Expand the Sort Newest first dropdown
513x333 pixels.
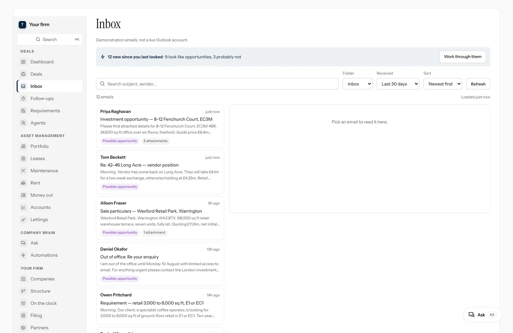(x=443, y=84)
